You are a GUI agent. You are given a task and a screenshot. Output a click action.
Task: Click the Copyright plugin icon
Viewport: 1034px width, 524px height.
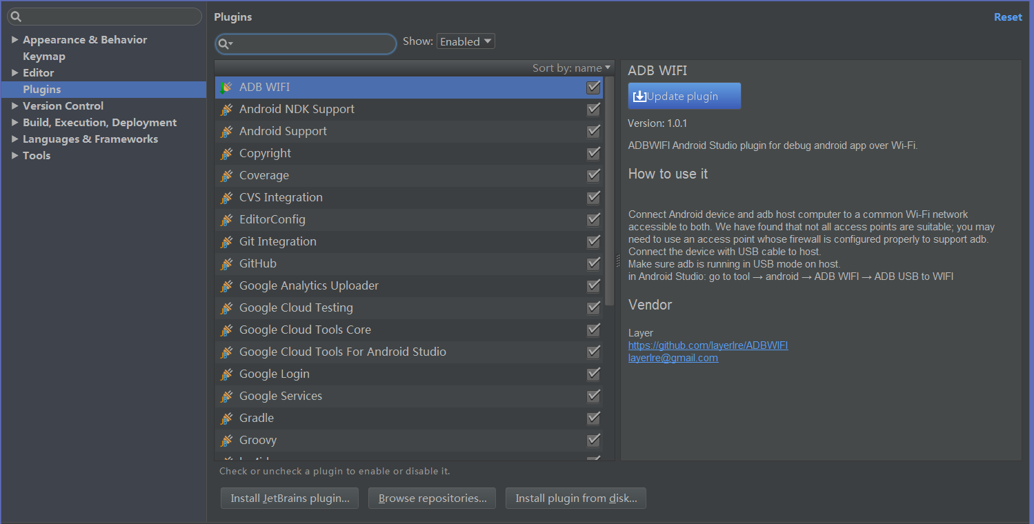(x=226, y=154)
